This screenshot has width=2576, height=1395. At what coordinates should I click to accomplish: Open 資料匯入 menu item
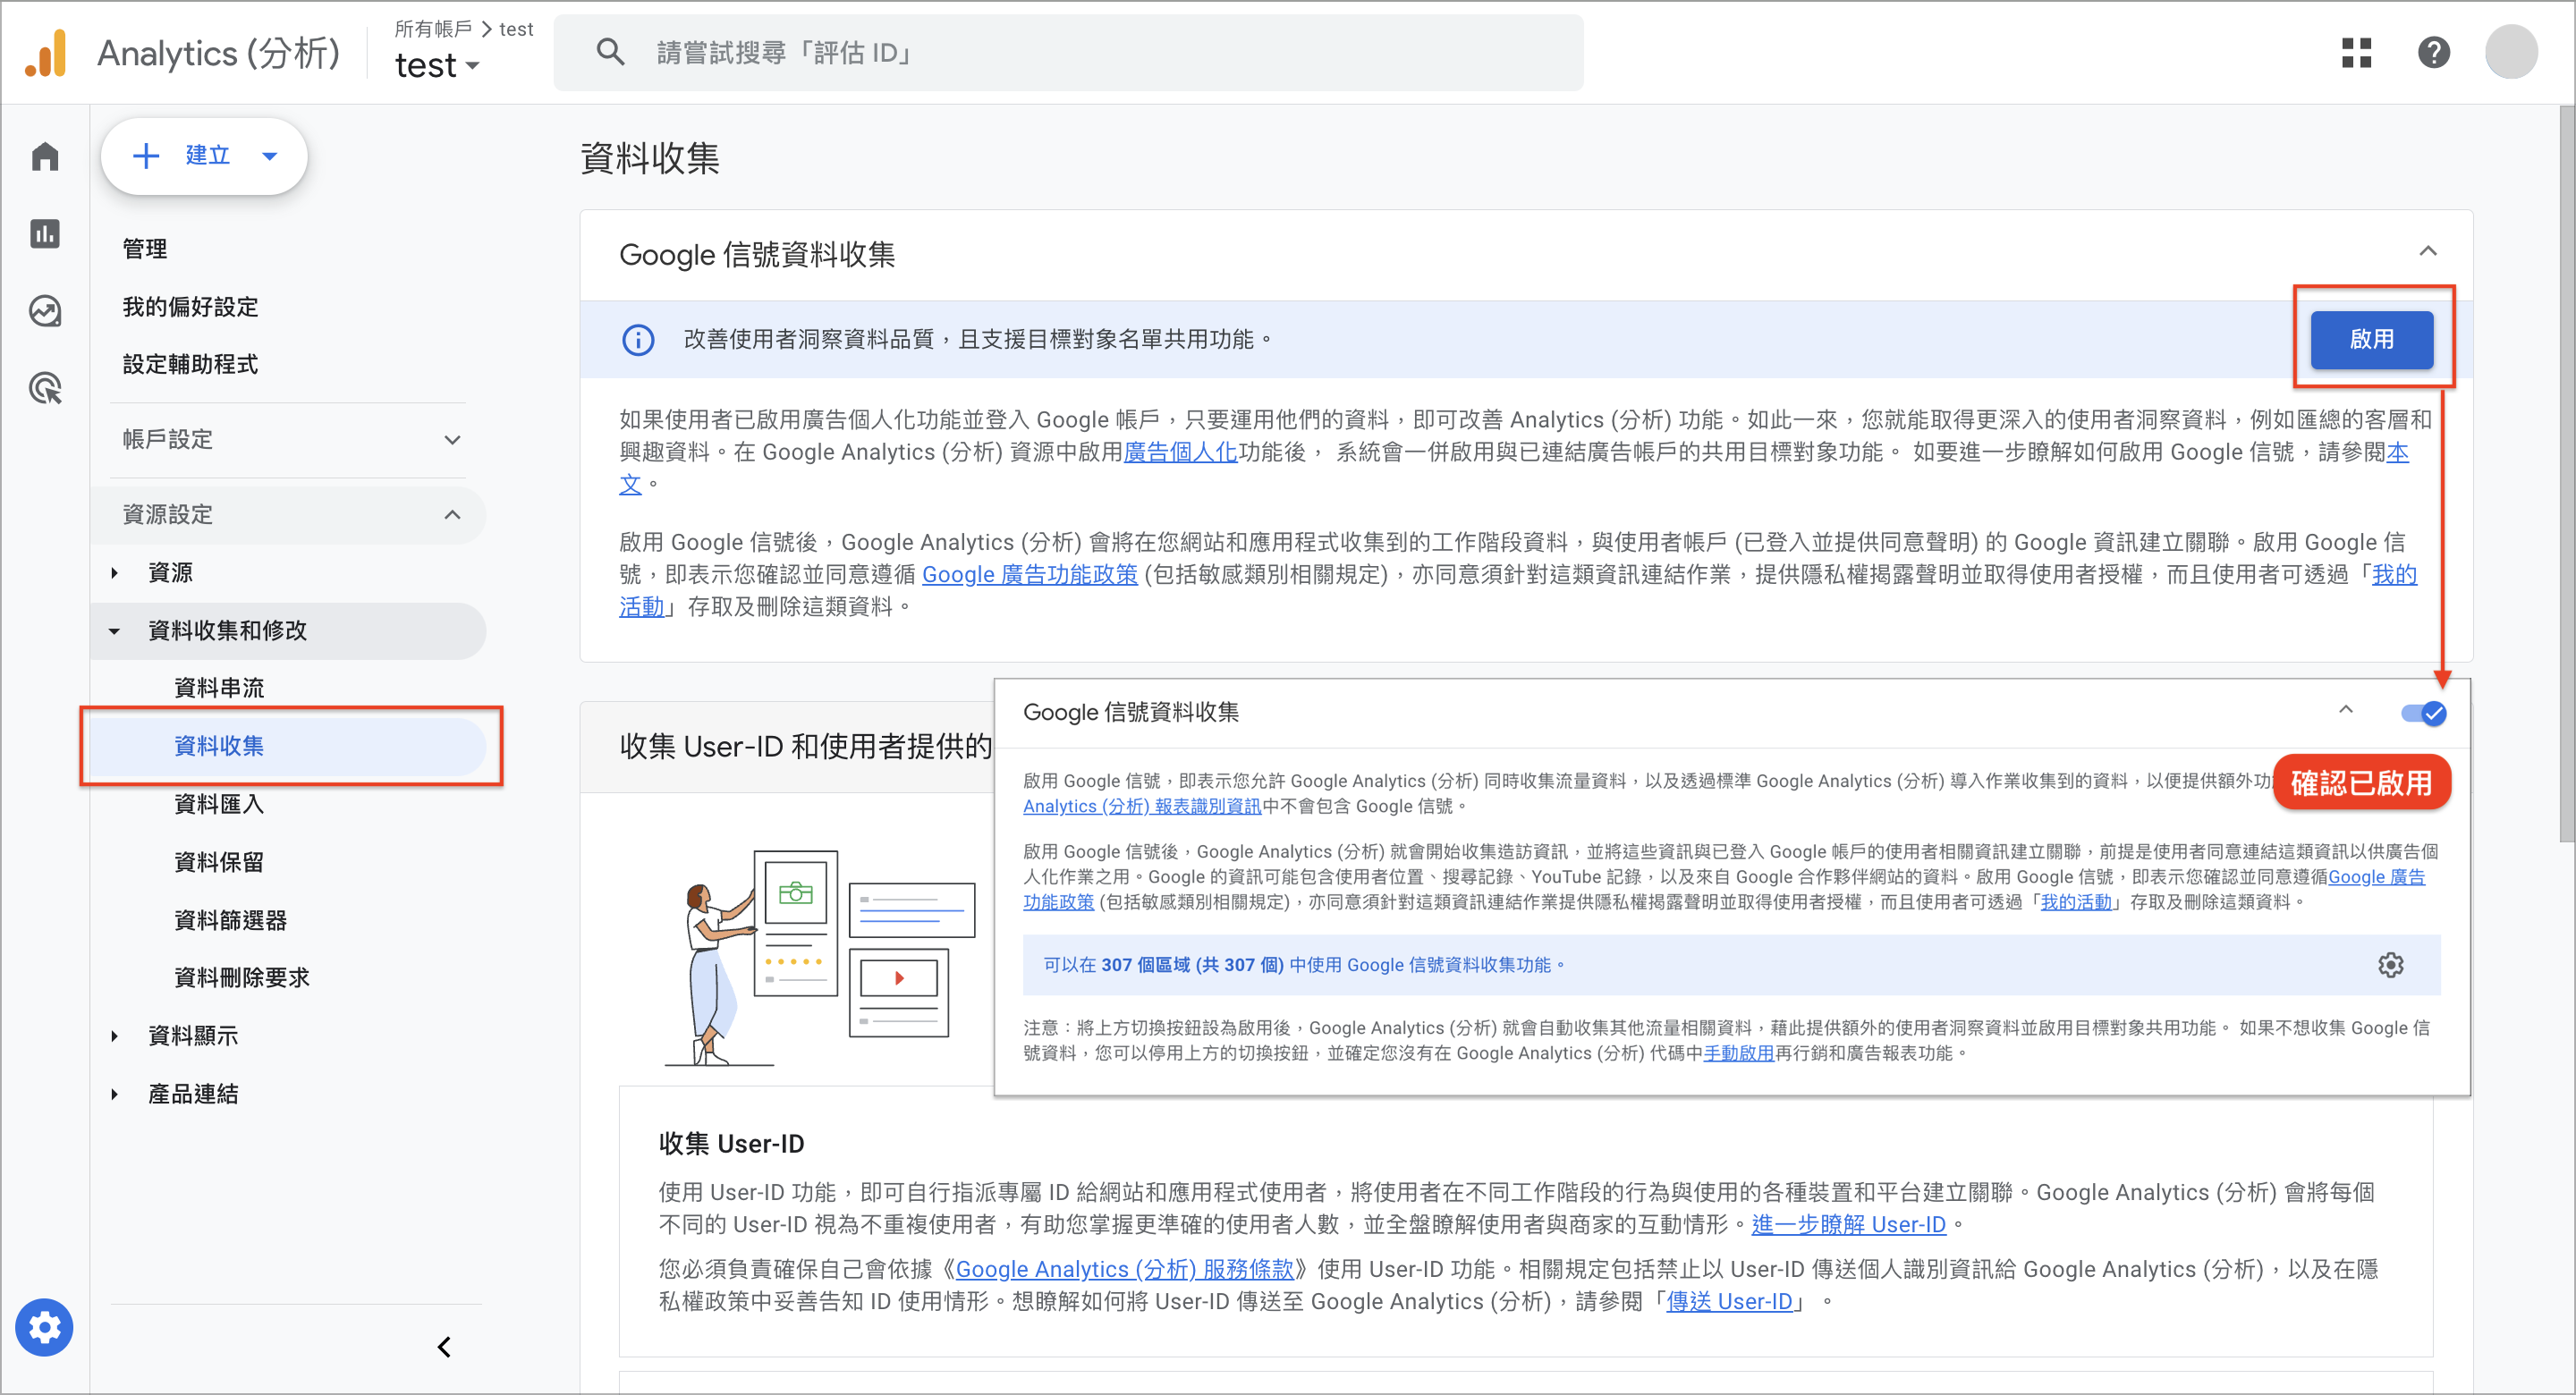[x=219, y=804]
